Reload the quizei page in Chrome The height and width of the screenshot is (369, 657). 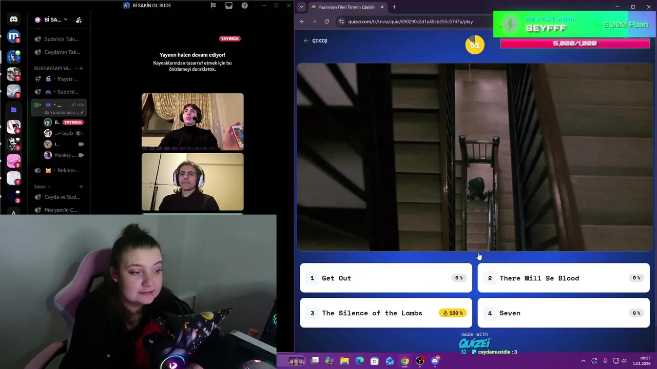tap(326, 22)
